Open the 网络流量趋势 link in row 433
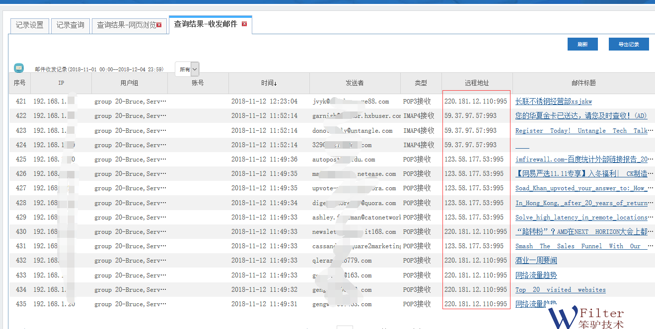 [x=536, y=275]
